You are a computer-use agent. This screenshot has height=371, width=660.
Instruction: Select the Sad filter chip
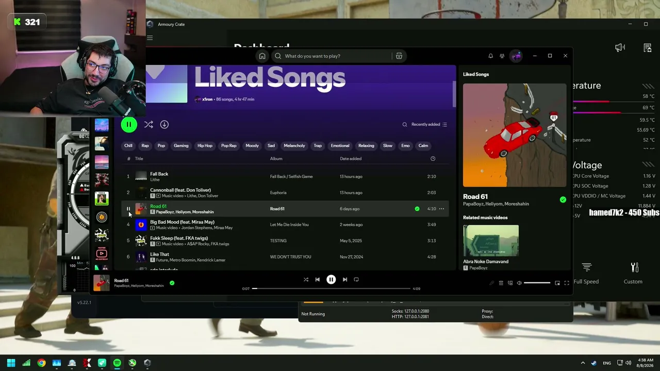point(271,145)
